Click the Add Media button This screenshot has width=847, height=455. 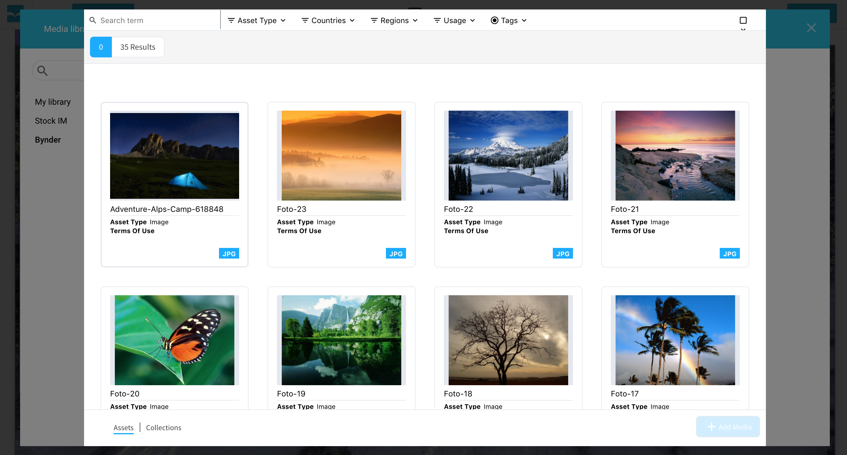pyautogui.click(x=728, y=427)
